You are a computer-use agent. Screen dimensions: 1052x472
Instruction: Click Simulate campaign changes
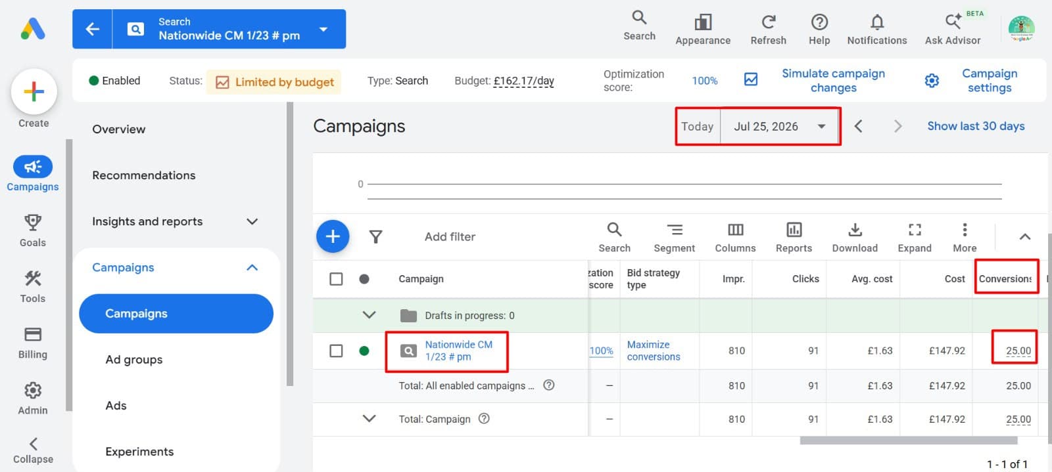pyautogui.click(x=833, y=81)
